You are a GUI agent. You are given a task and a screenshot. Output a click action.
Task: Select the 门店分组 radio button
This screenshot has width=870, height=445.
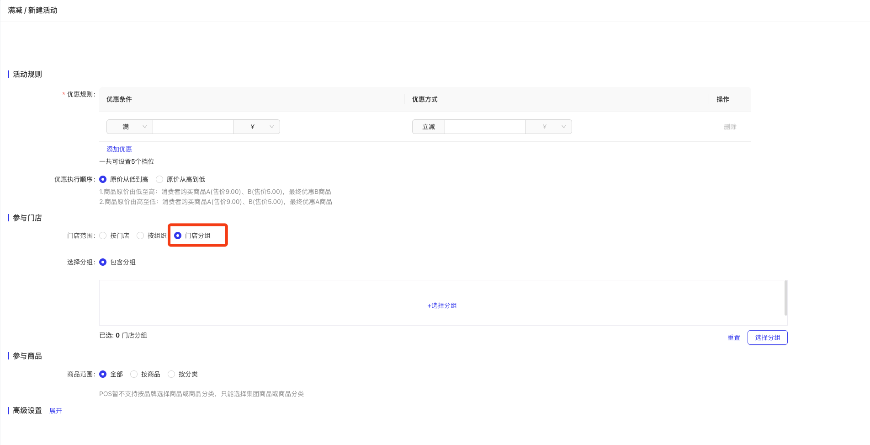(178, 236)
